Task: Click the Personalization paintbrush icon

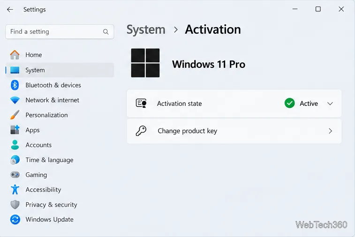Action: click(x=15, y=115)
